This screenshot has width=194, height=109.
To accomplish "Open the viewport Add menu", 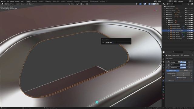I will [x=27, y=4].
